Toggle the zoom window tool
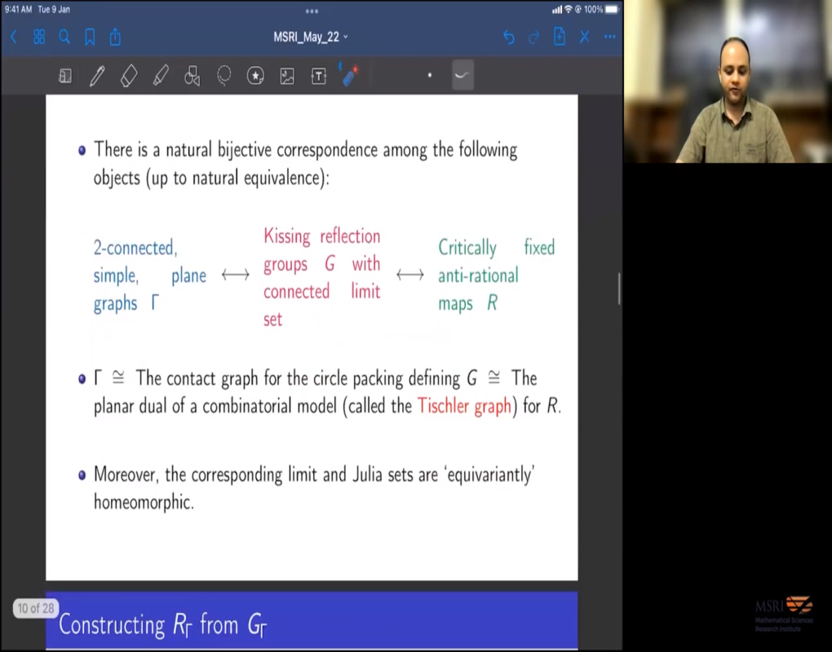 65,76
